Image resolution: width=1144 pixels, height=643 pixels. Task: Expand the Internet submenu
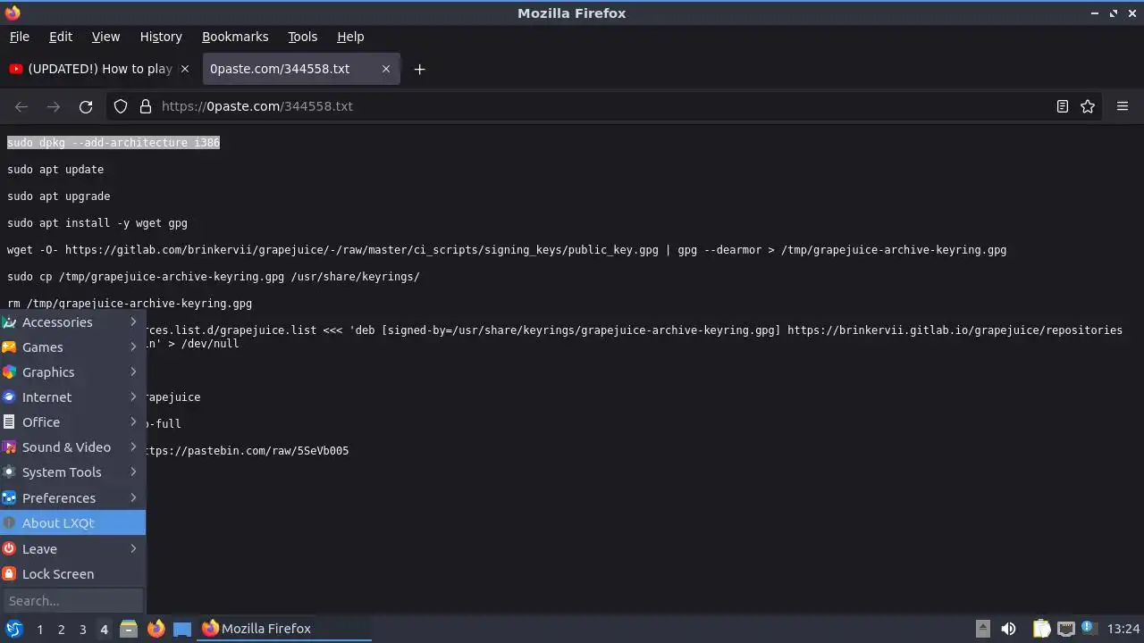coord(72,397)
